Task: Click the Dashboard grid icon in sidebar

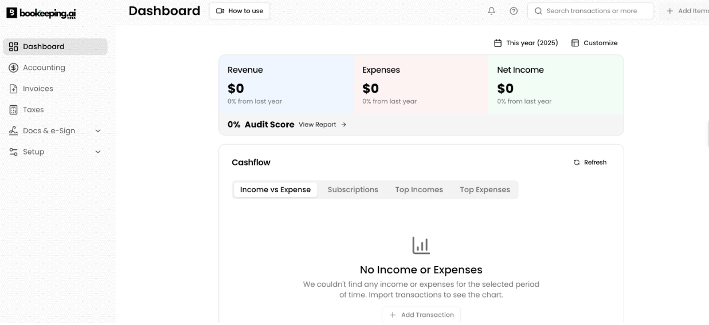Action: [14, 47]
